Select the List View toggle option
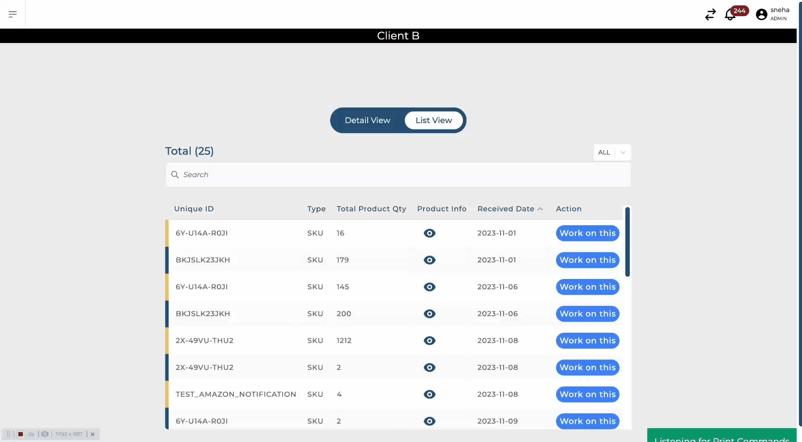This screenshot has width=802, height=442. 433,120
